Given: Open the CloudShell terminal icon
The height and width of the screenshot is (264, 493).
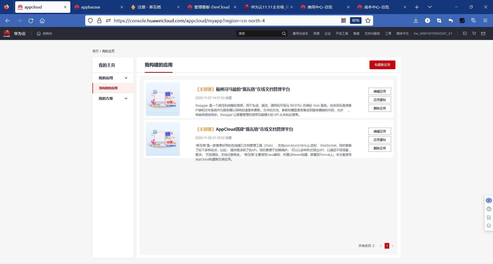Looking at the screenshot, I should [x=465, y=34].
